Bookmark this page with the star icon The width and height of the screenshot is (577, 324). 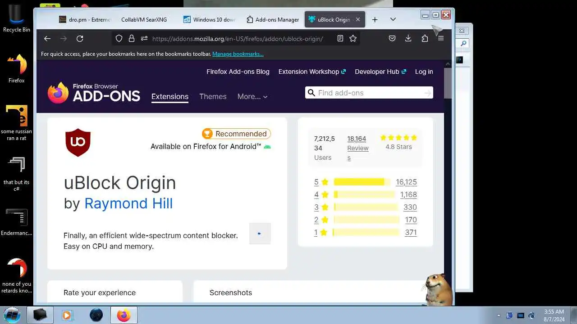tap(353, 39)
